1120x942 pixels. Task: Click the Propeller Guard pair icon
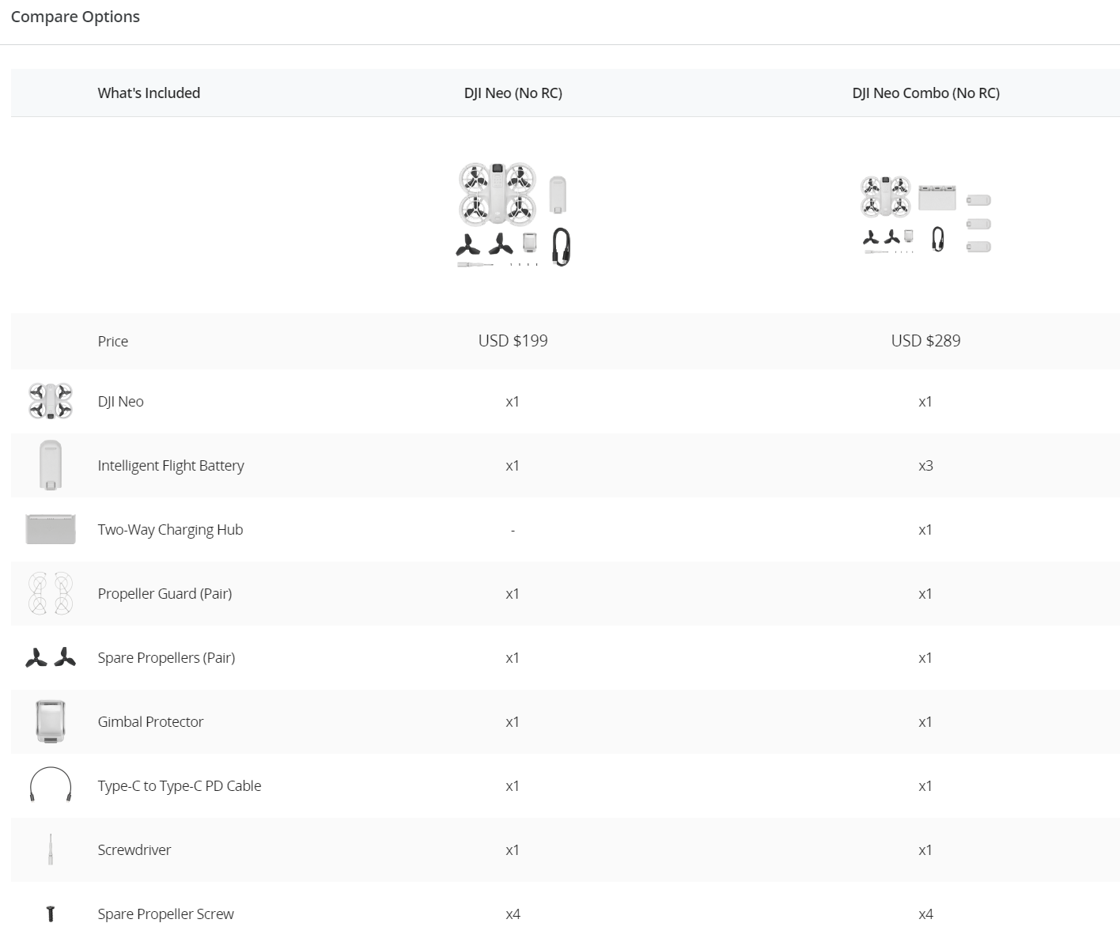pyautogui.click(x=50, y=593)
